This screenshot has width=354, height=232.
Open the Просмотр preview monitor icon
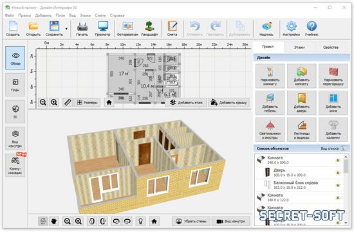102,28
